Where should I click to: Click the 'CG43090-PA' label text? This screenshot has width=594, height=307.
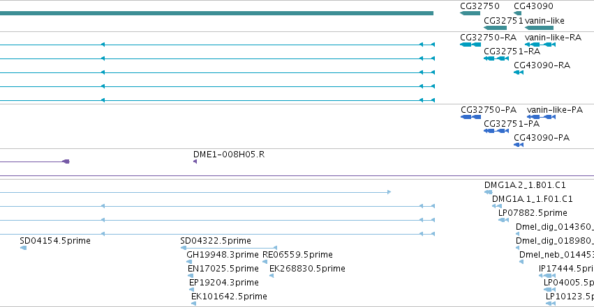click(542, 138)
